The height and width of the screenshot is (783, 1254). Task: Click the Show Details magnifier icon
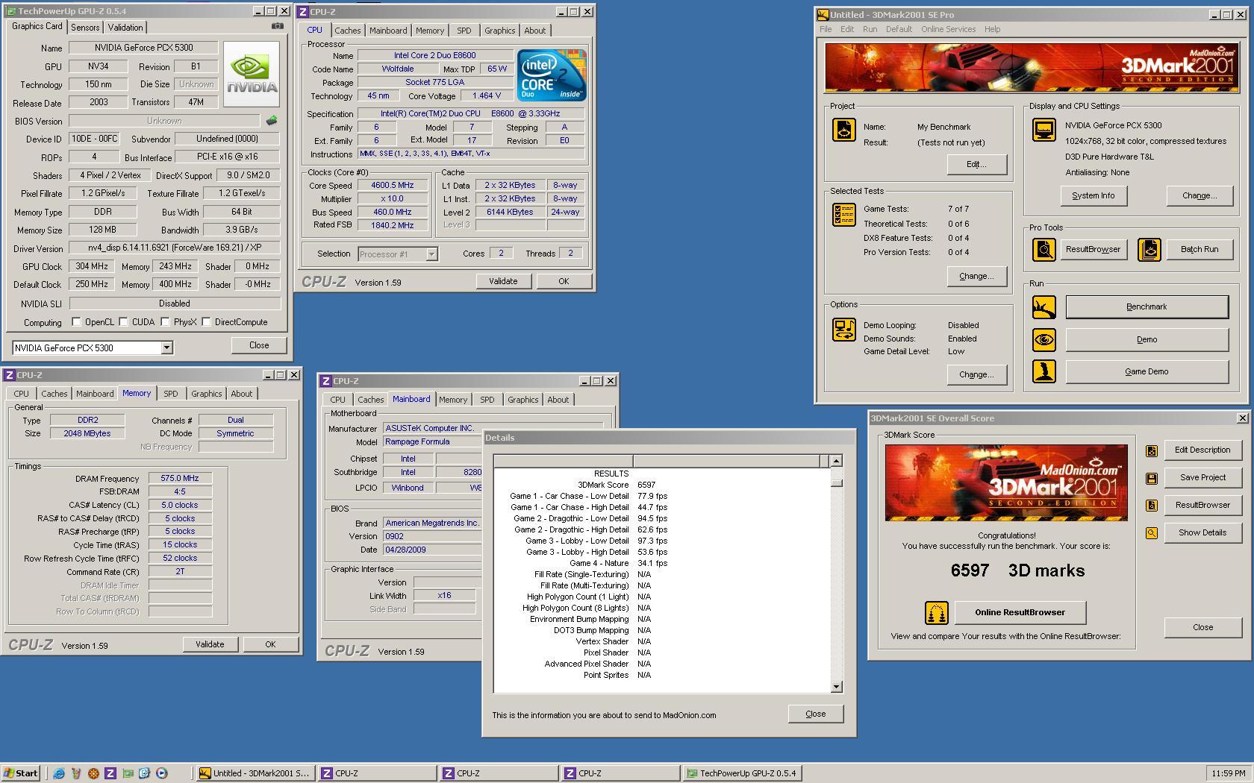[1151, 533]
